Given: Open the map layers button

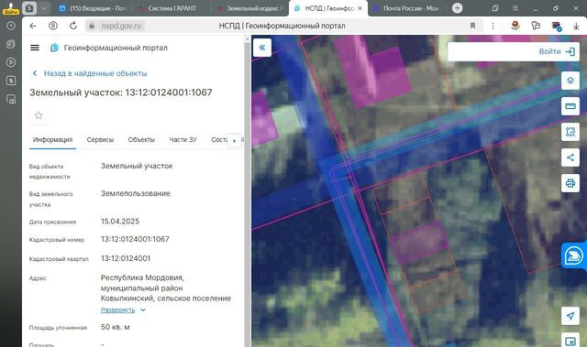Looking at the screenshot, I should click(570, 81).
